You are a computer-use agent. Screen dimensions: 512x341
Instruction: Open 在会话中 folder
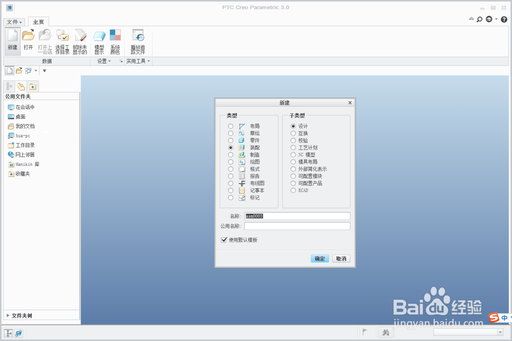[x=21, y=107]
